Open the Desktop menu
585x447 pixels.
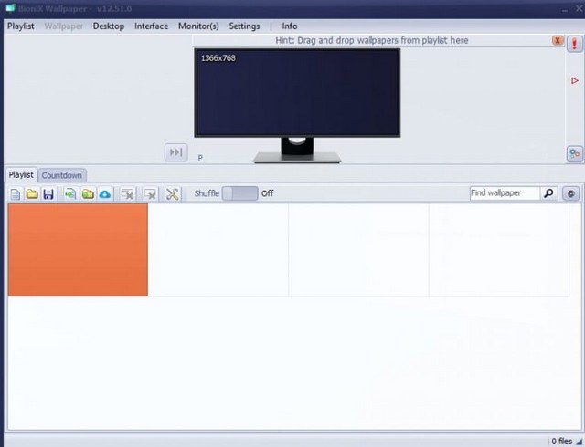point(109,26)
